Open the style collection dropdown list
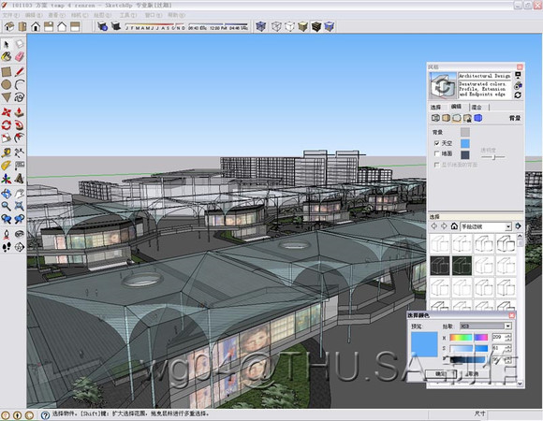Viewport: 543px width, 421px height. (508, 226)
